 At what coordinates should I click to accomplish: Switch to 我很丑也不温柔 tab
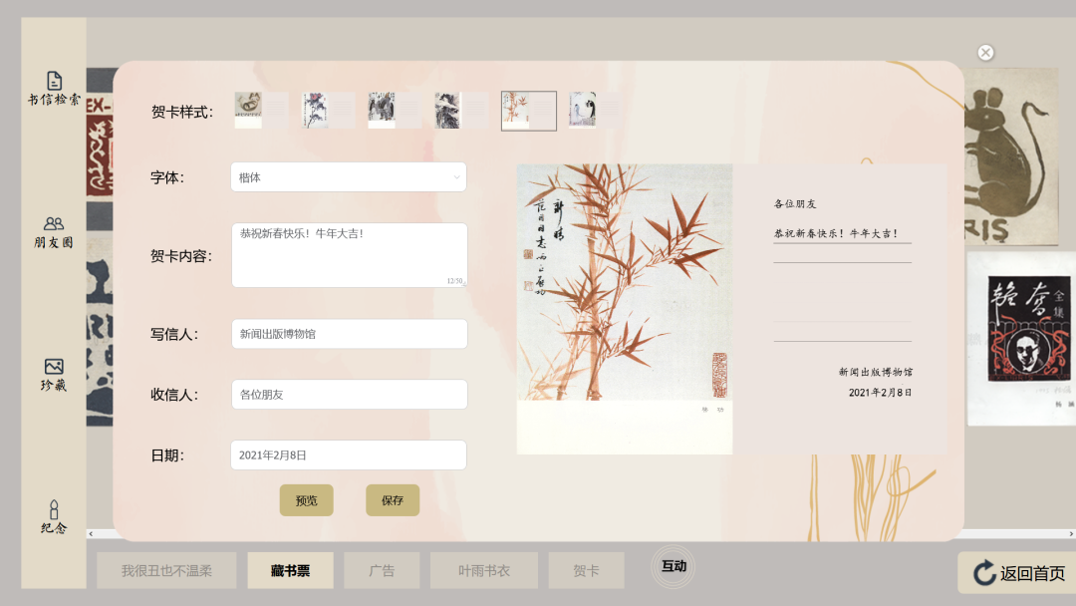click(166, 570)
